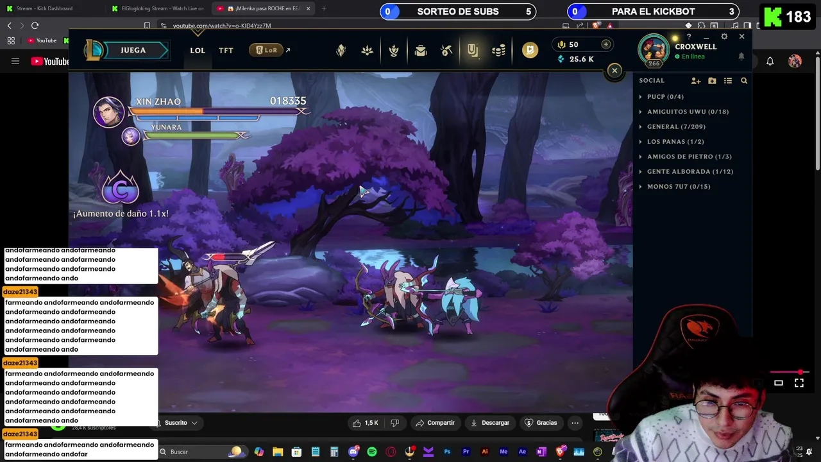This screenshot has height=462, width=821.
Task: Open the YouTube account avatar
Action: [795, 61]
